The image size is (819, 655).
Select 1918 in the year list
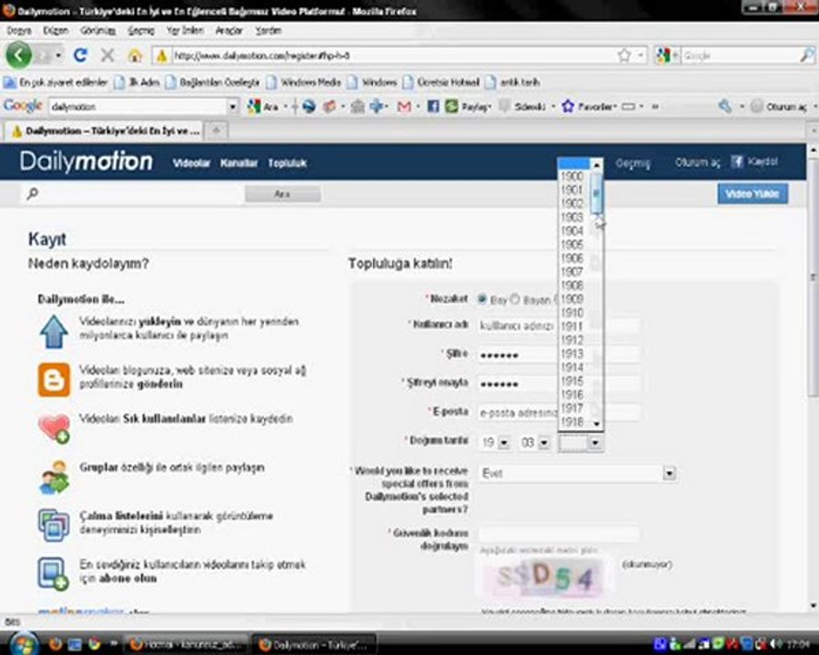coord(573,422)
